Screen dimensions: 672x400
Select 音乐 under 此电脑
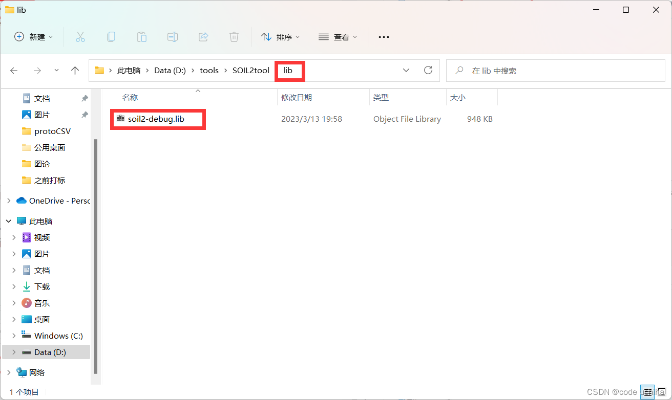tap(42, 303)
